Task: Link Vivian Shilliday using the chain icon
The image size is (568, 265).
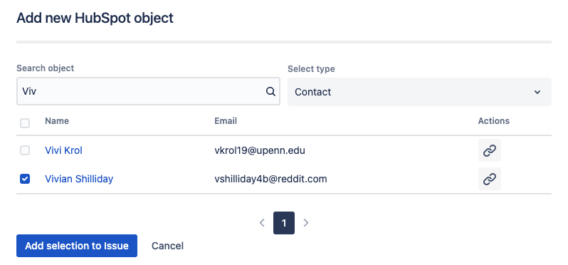Action: click(x=490, y=179)
